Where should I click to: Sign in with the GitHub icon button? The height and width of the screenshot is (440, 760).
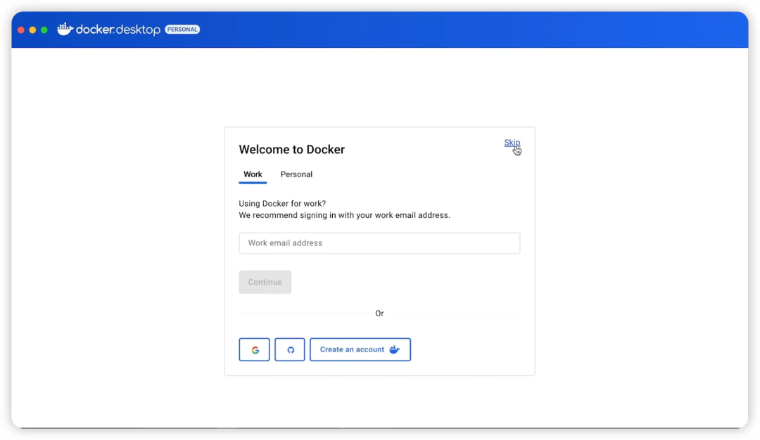pos(290,349)
